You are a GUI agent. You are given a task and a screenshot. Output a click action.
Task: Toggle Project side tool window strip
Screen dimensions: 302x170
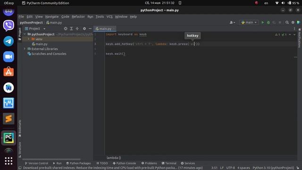coord(20,34)
